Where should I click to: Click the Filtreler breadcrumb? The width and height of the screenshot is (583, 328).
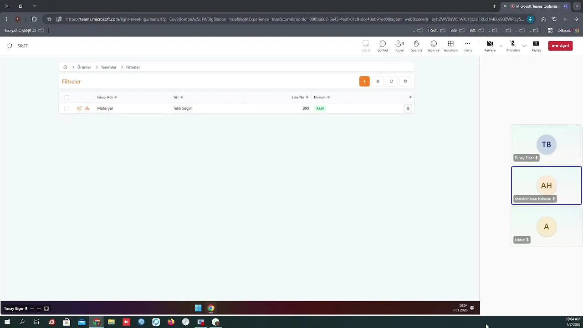pyautogui.click(x=133, y=67)
